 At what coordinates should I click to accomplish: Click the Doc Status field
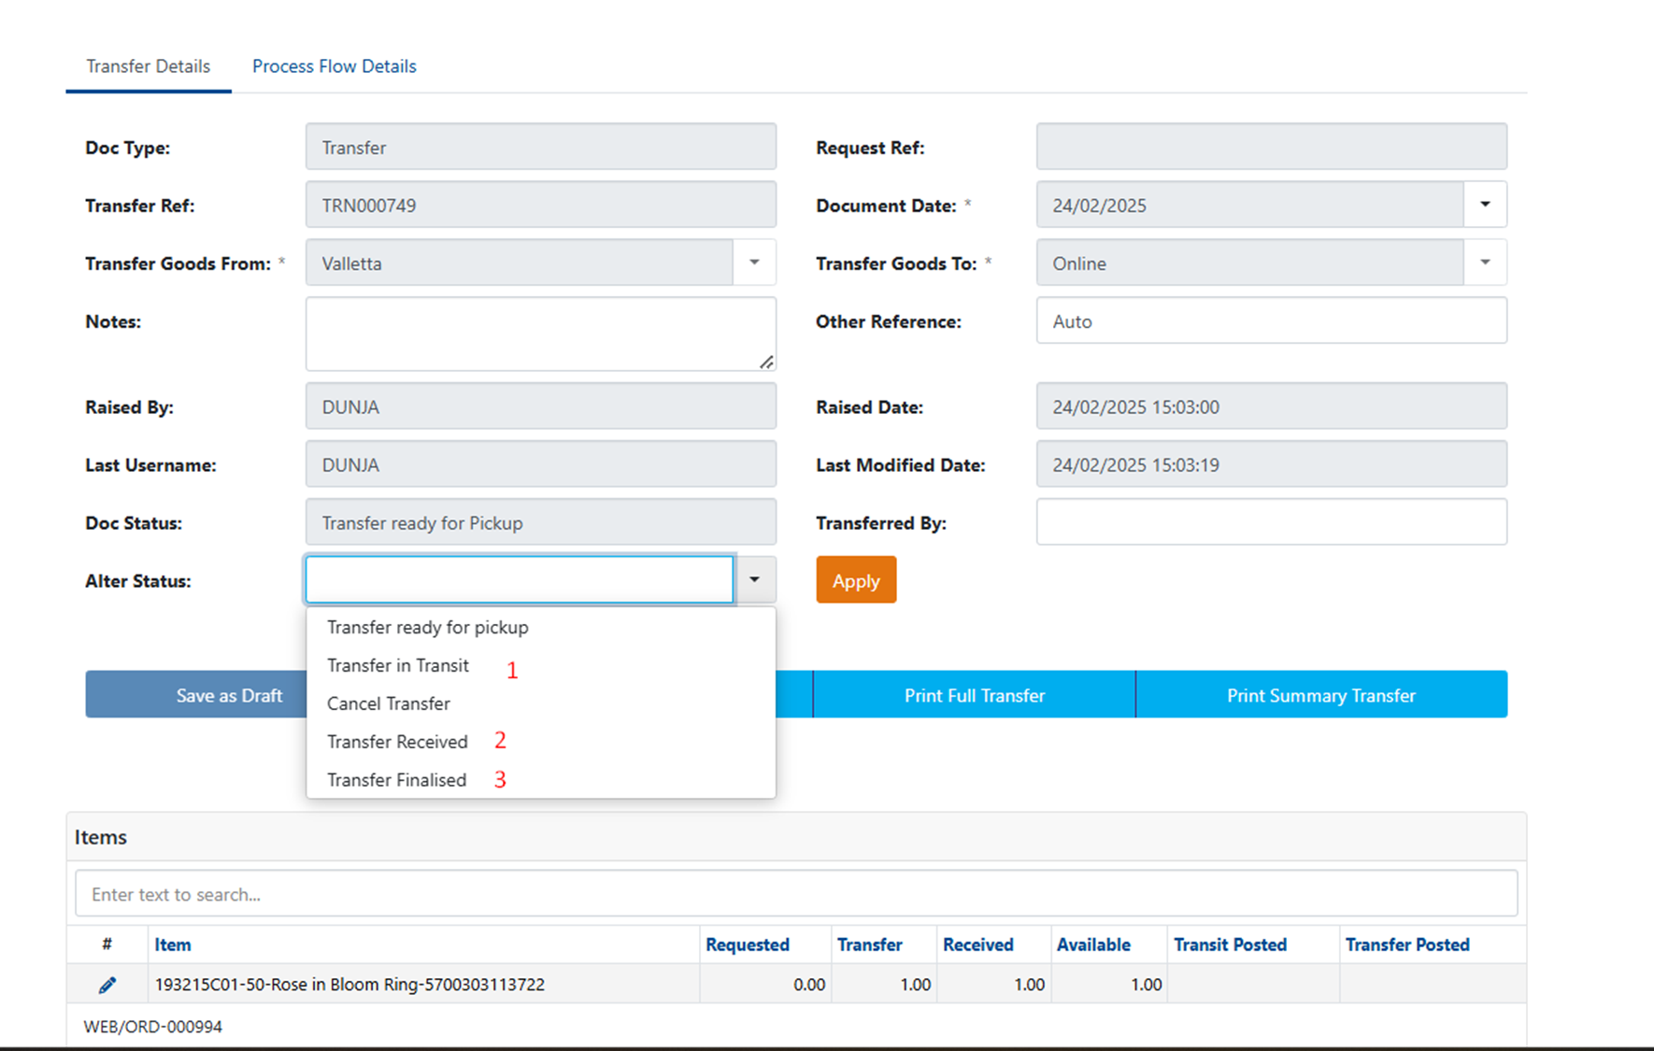tap(541, 522)
